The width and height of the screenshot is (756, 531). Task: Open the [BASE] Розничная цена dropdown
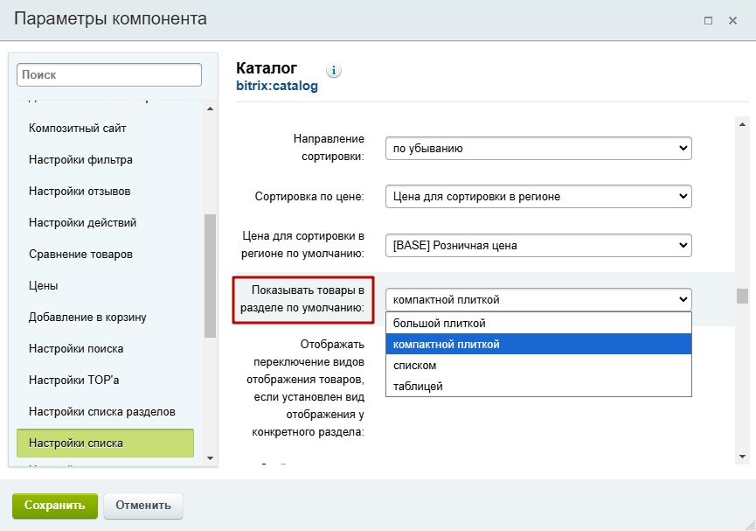(x=538, y=245)
